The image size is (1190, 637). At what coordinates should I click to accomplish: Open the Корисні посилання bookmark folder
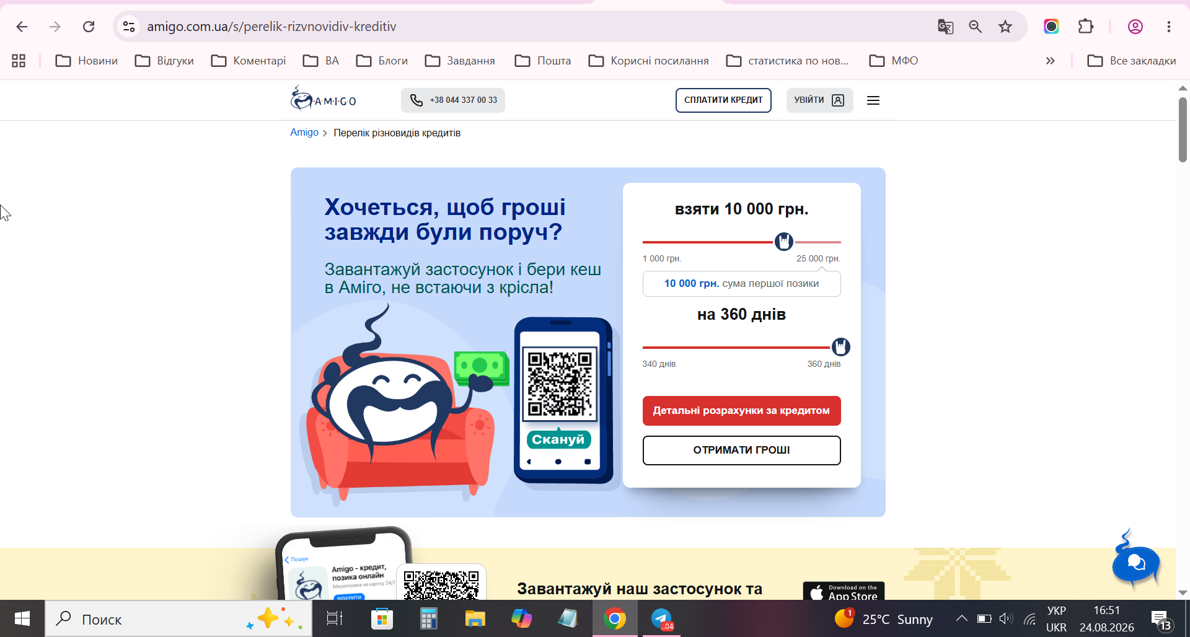pyautogui.click(x=649, y=61)
